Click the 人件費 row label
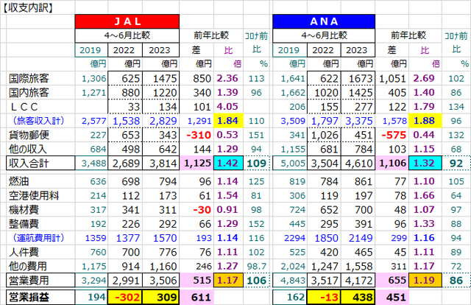The image size is (471, 305). tap(24, 252)
